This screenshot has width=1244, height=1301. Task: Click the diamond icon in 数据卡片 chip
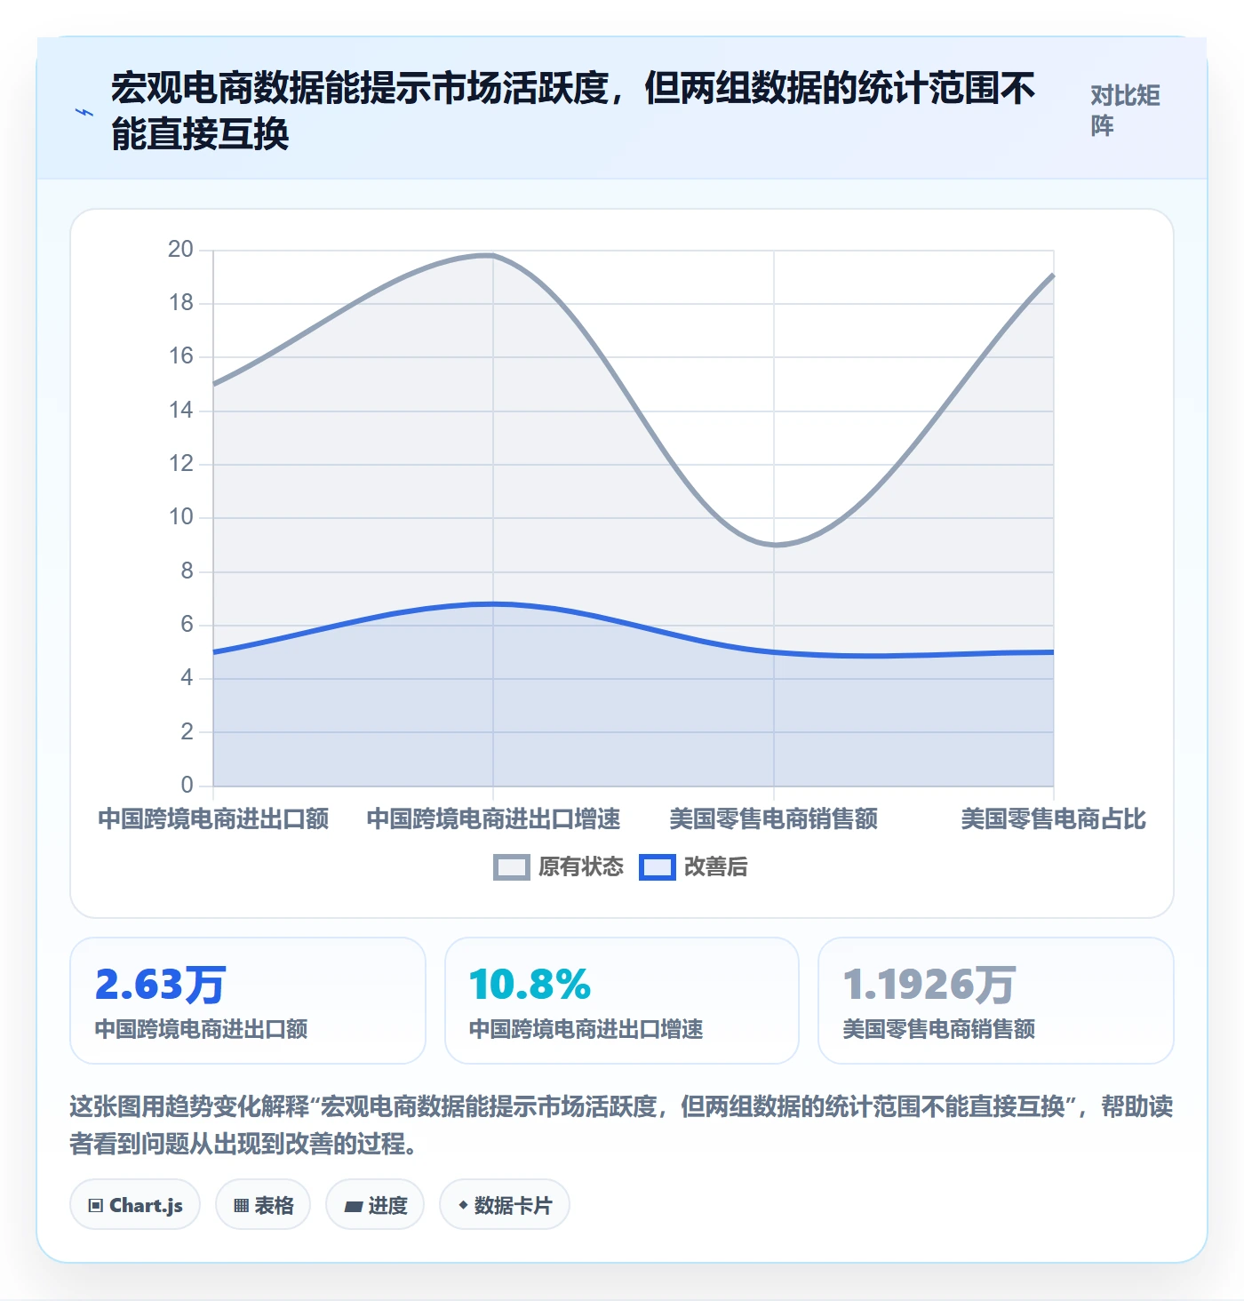point(463,1206)
